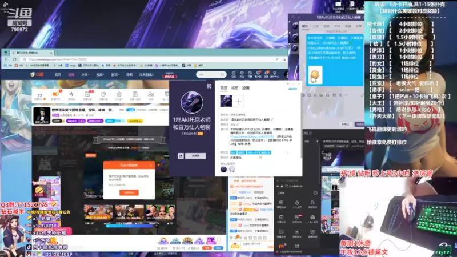This screenshot has width=457, height=257.
Task: Open 鱼吧 in the Douyu navigation bar
Action: pyautogui.click(x=129, y=75)
